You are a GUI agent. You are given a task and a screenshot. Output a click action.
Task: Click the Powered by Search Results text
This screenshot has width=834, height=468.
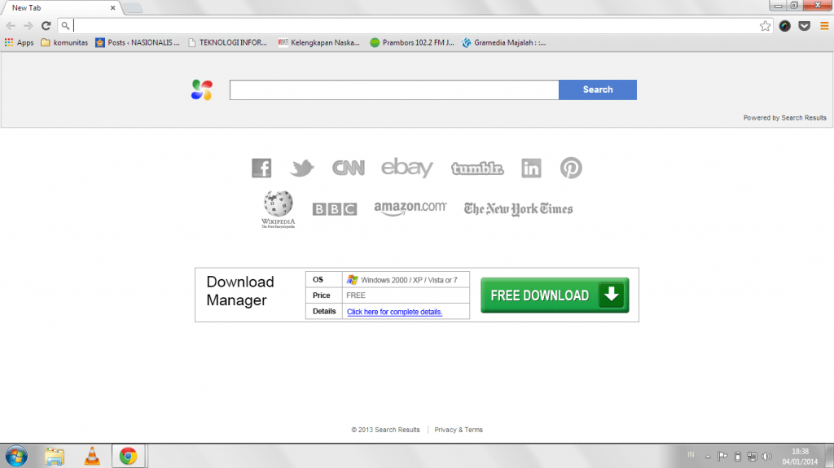(x=784, y=118)
